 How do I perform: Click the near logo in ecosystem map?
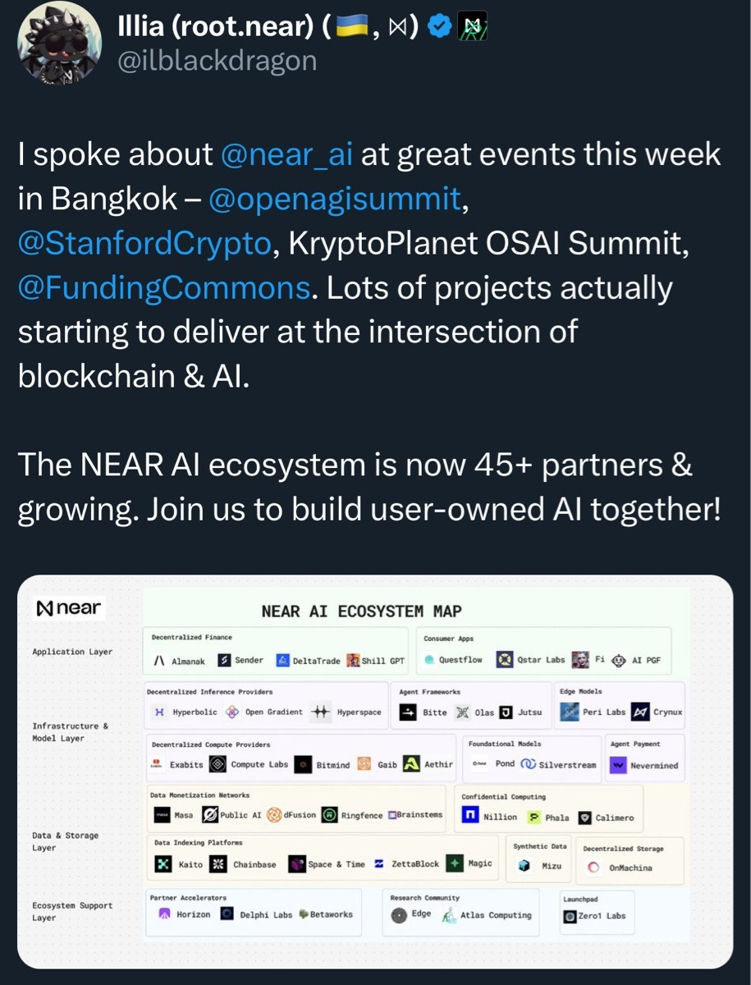(x=69, y=608)
